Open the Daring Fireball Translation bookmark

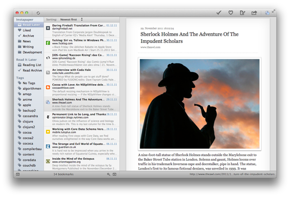[82, 30]
